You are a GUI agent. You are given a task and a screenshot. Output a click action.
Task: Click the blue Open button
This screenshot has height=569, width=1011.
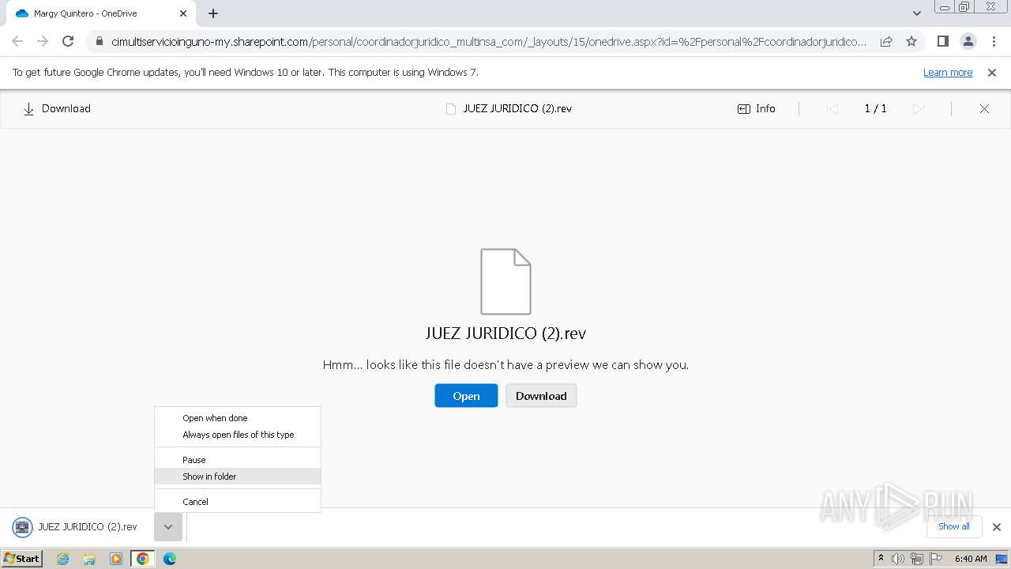point(466,396)
